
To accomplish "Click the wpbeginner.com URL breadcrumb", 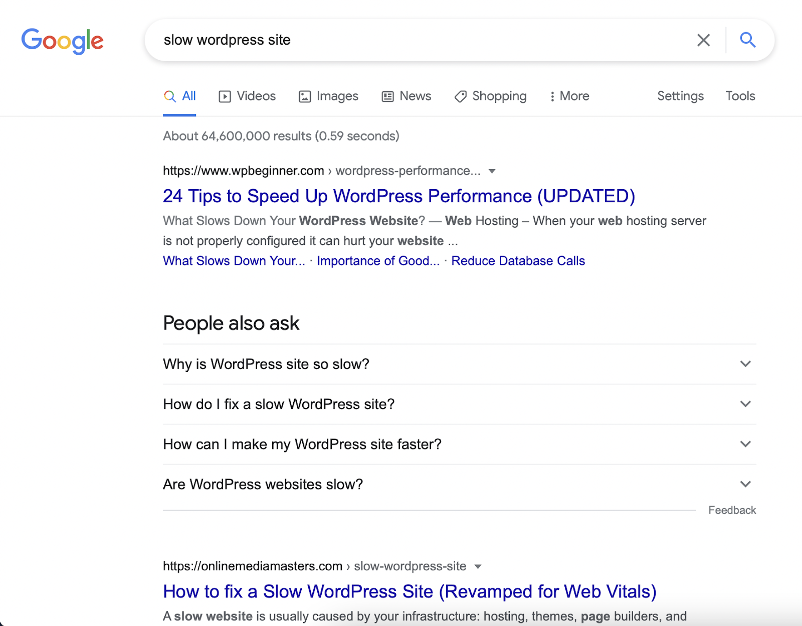I will [x=322, y=171].
